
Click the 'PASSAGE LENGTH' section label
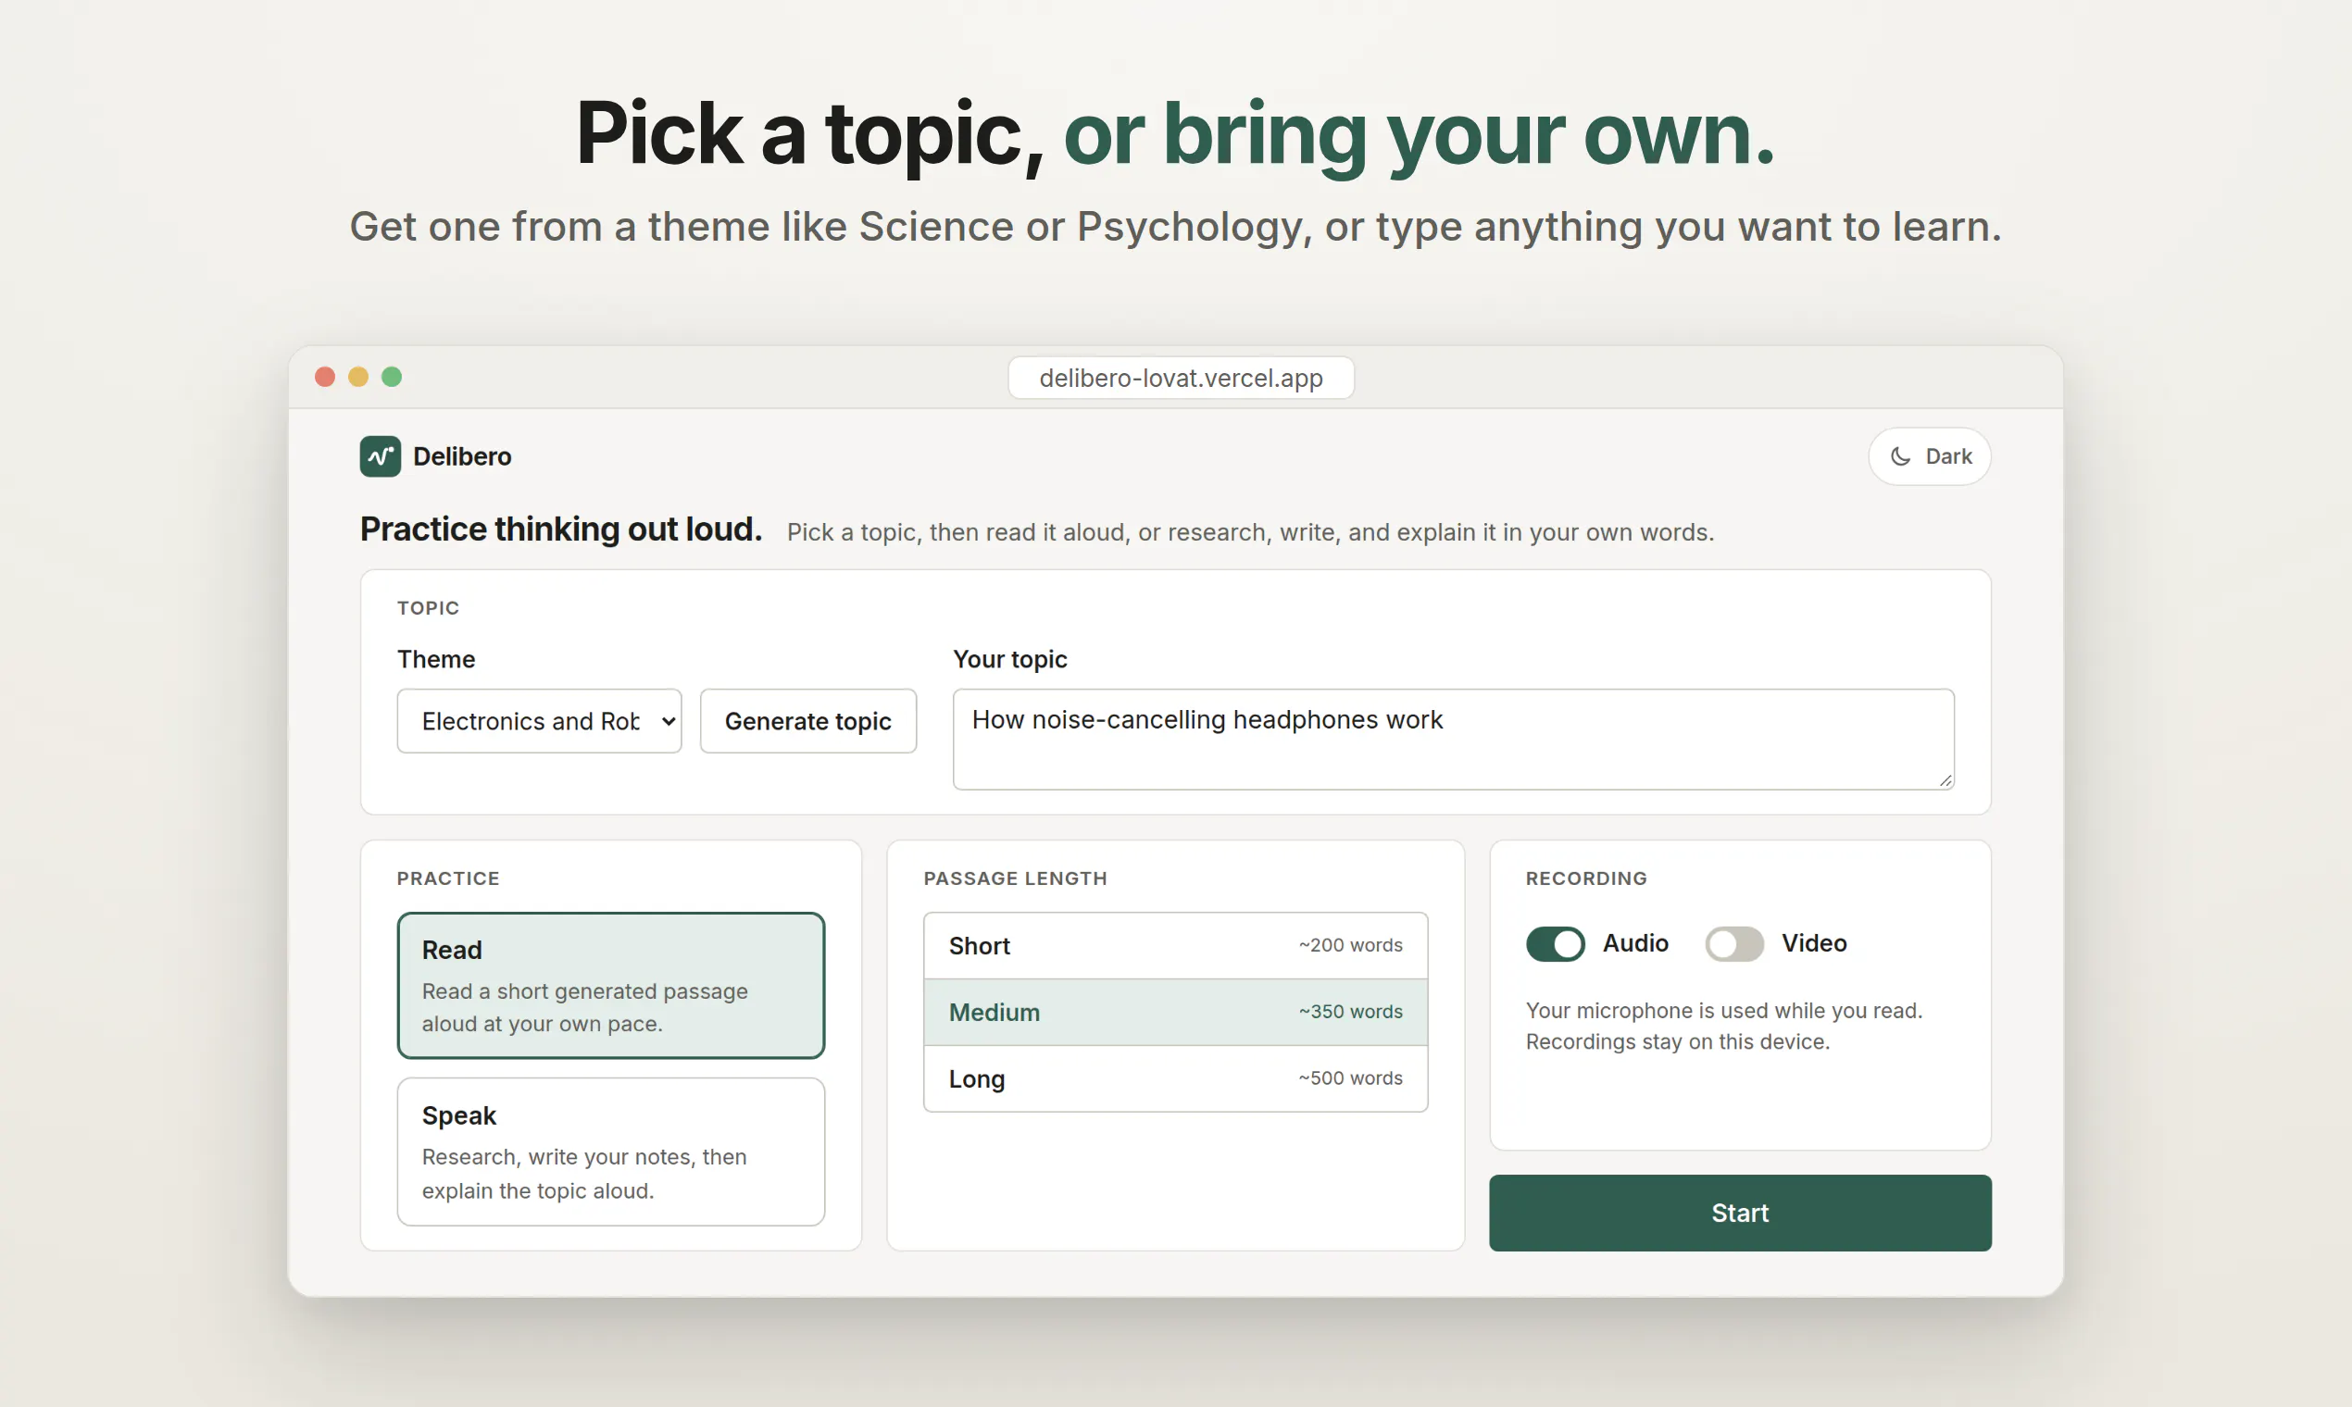click(1015, 878)
